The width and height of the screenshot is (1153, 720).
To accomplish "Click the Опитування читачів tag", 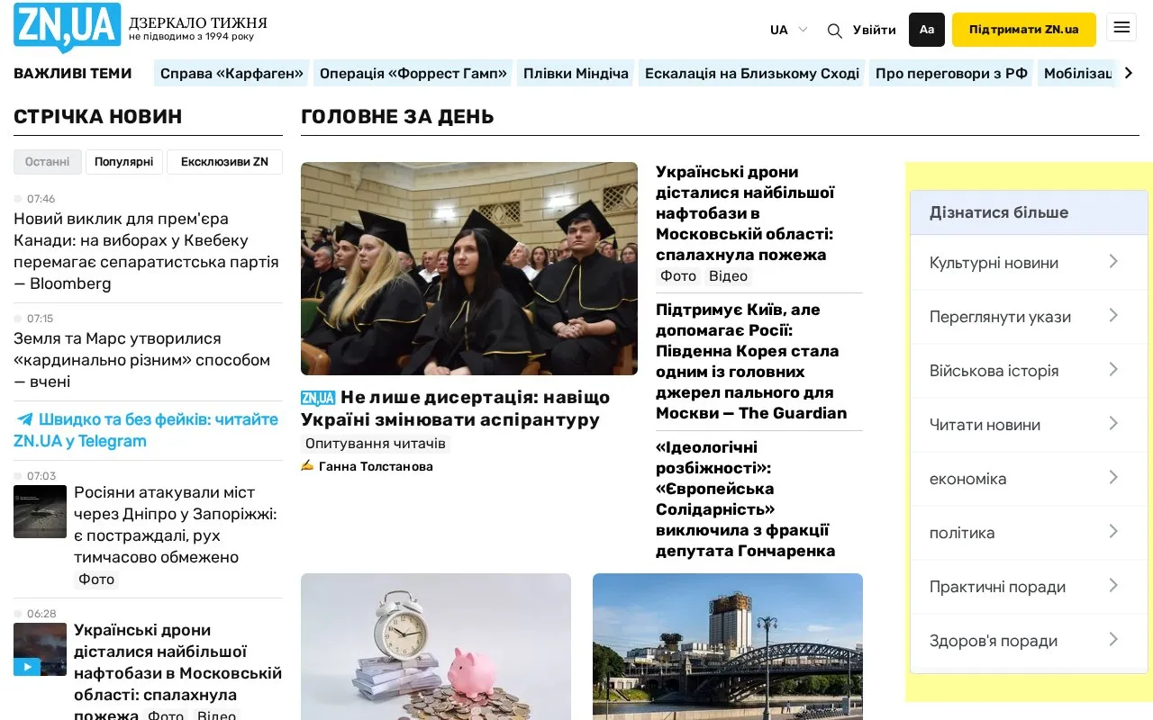I will pos(376,444).
